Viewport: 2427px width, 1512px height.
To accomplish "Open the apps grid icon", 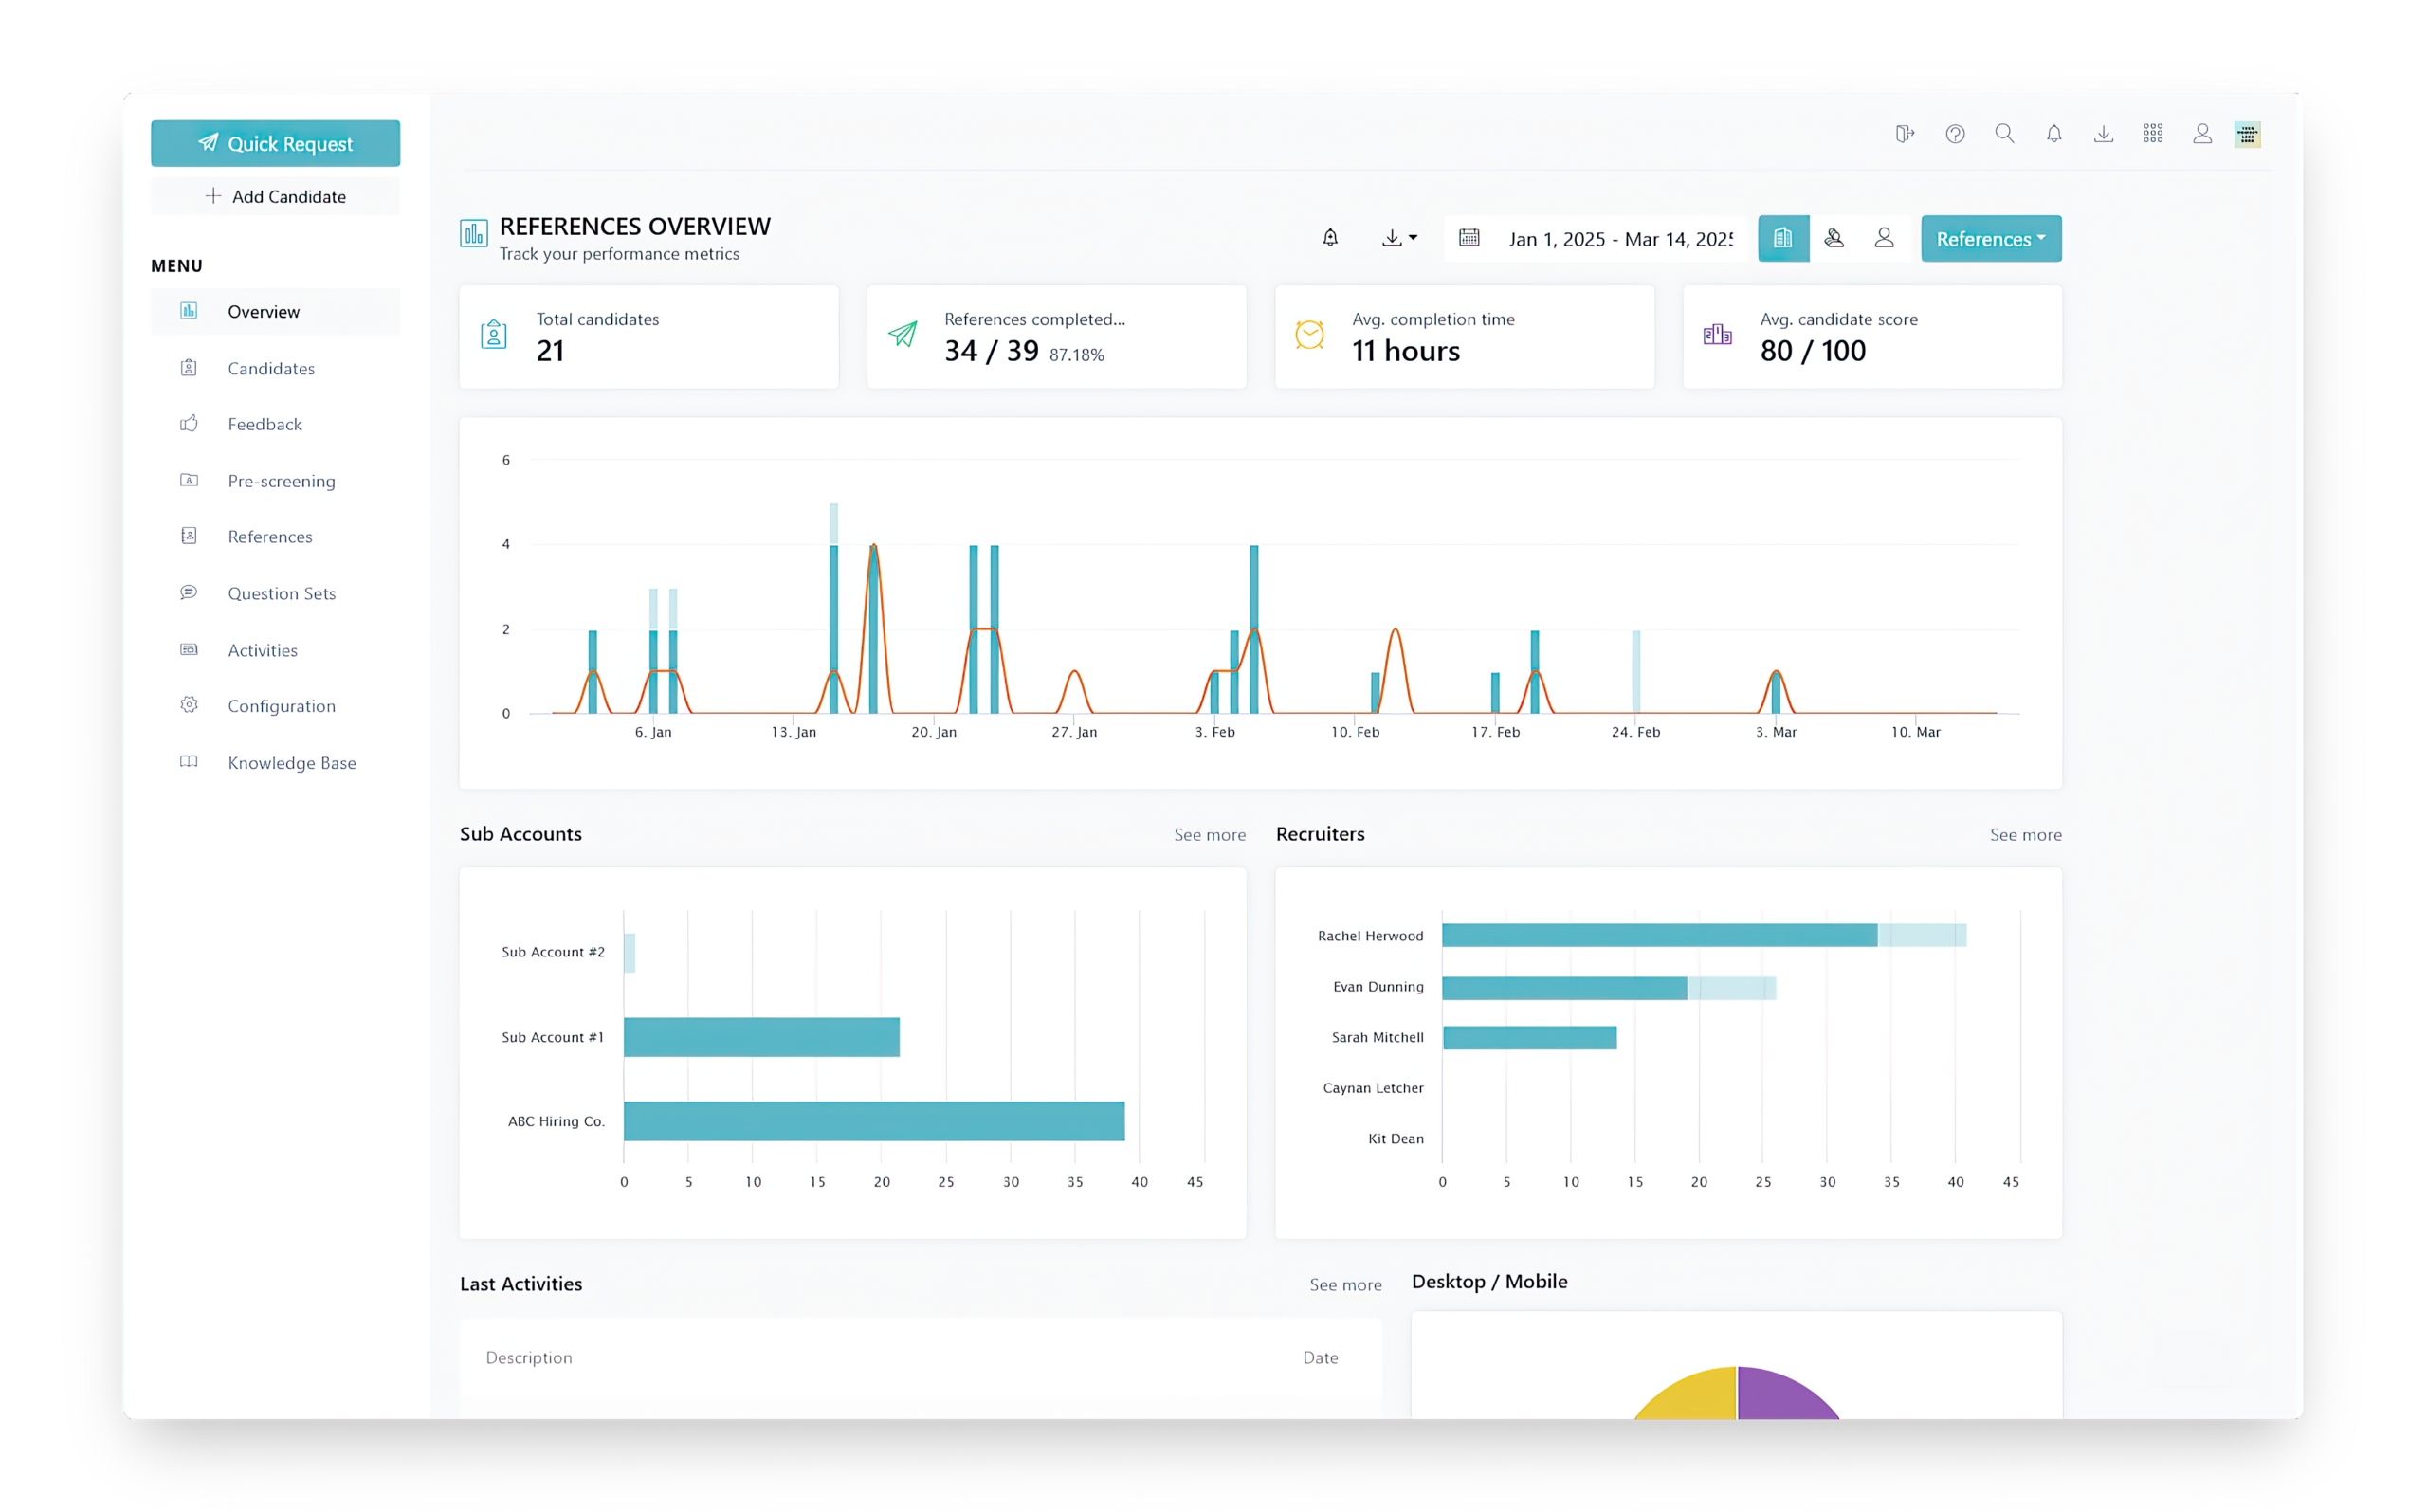I will click(2153, 134).
